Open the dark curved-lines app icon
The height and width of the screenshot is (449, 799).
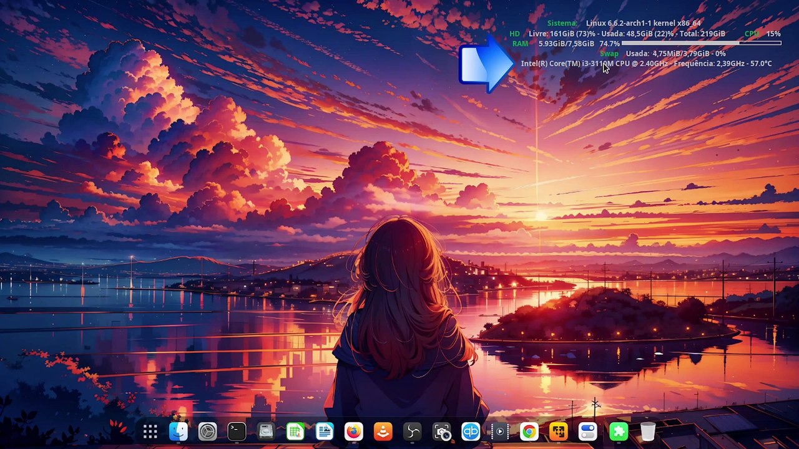(x=412, y=432)
